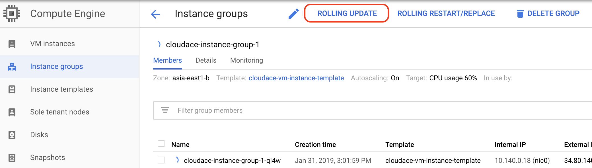
Task: Click the Autoscaling On value
Action: pyautogui.click(x=395, y=78)
